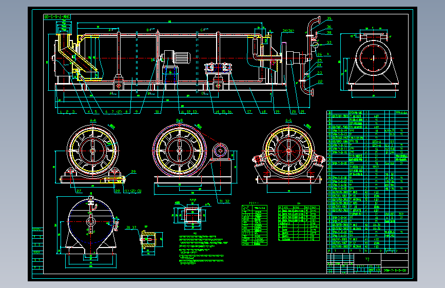The image size is (445, 288).
Task: Click part callout number 36
Action: 328,27
